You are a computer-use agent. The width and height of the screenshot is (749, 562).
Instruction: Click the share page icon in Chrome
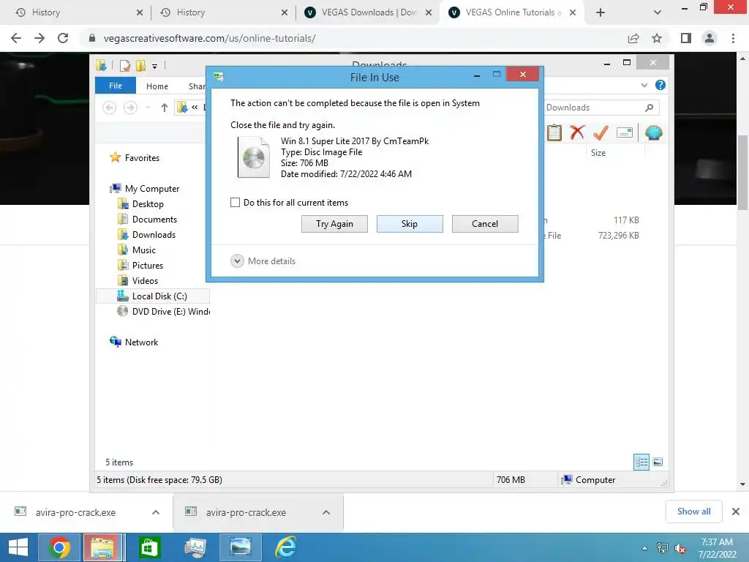click(633, 38)
